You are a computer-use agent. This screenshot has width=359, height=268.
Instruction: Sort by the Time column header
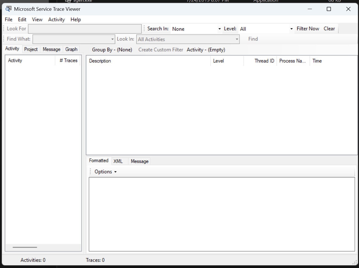[333, 61]
